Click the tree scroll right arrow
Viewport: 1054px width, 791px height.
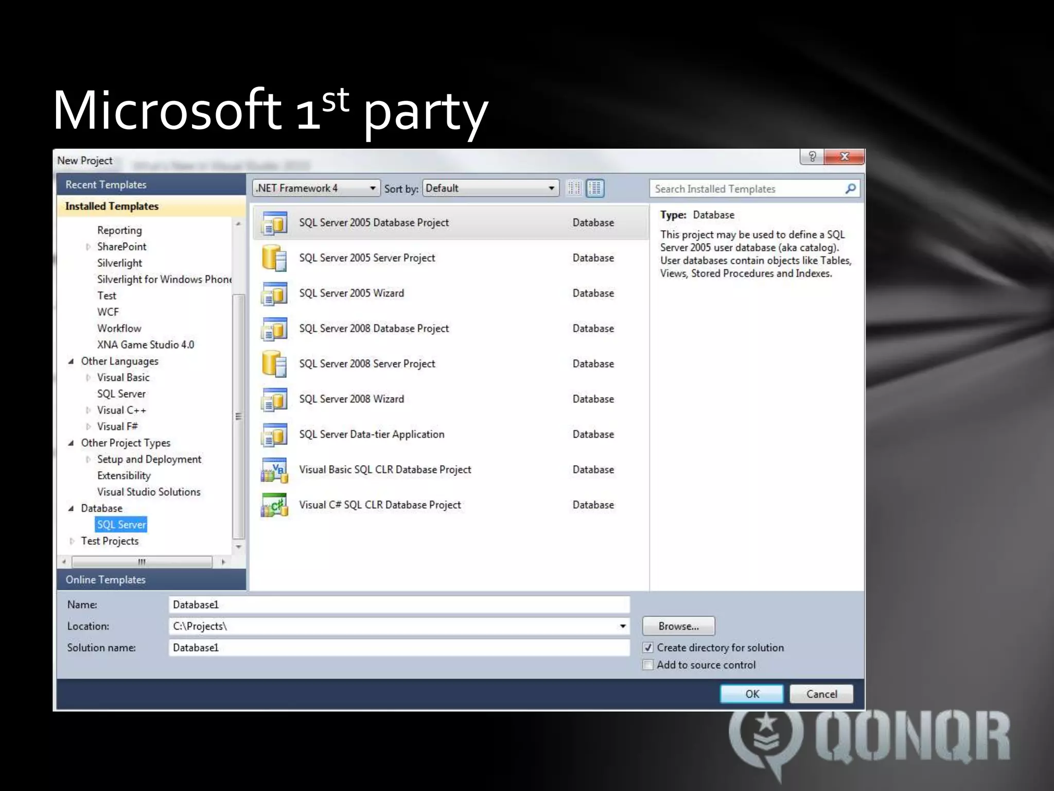pyautogui.click(x=223, y=562)
